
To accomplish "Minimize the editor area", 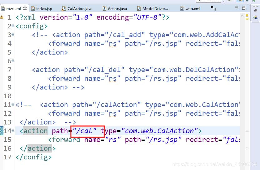I will (237, 7).
